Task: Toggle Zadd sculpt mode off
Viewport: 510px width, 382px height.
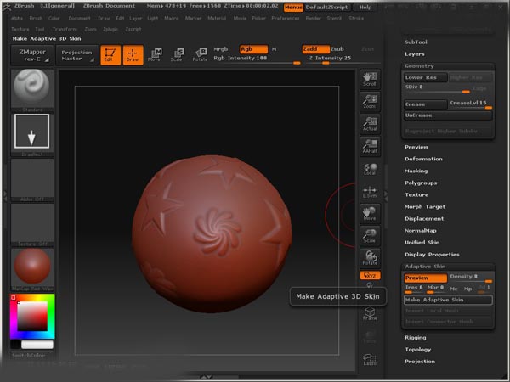Action: pyautogui.click(x=311, y=49)
